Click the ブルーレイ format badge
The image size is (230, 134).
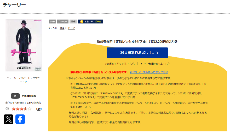[x=63, y=21]
